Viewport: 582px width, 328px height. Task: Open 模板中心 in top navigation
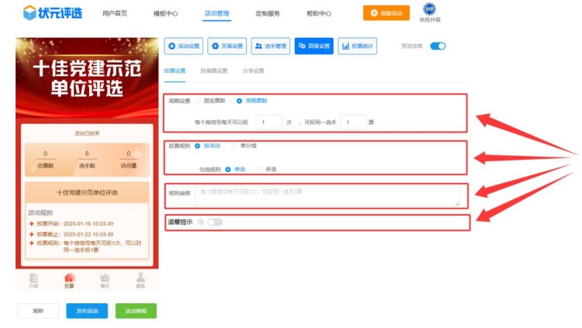(x=165, y=14)
